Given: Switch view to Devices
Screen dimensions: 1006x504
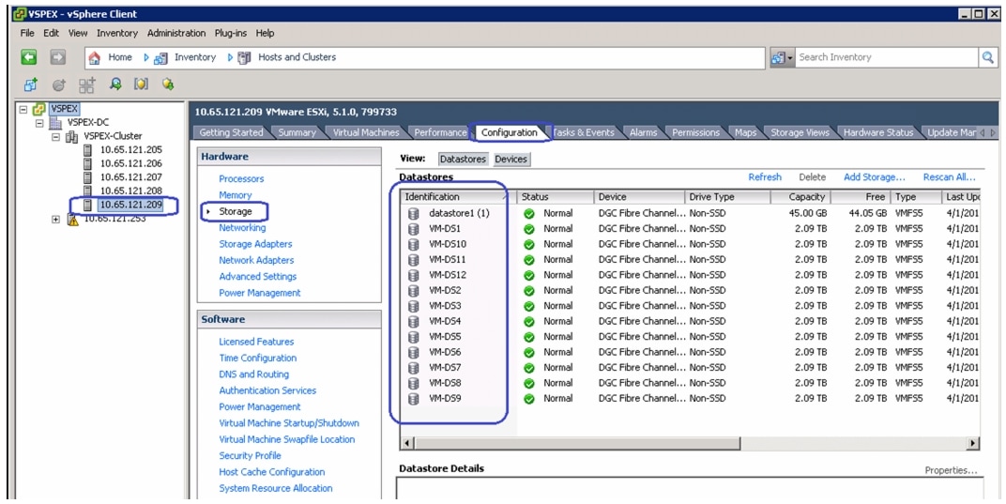Looking at the screenshot, I should click(x=511, y=160).
